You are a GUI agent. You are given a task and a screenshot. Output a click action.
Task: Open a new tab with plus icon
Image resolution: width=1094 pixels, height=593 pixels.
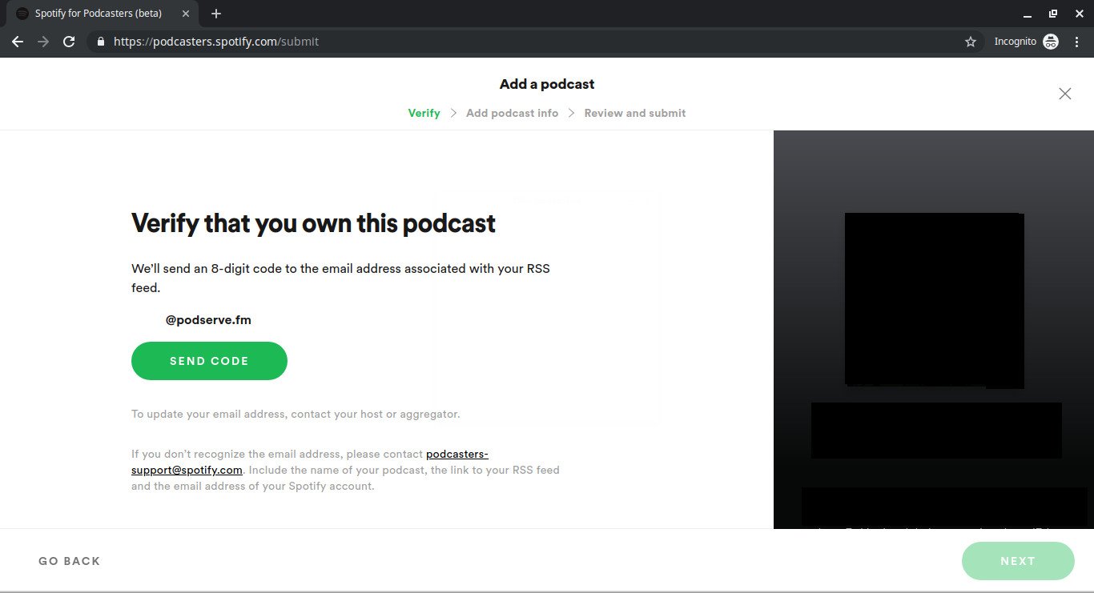click(x=216, y=14)
